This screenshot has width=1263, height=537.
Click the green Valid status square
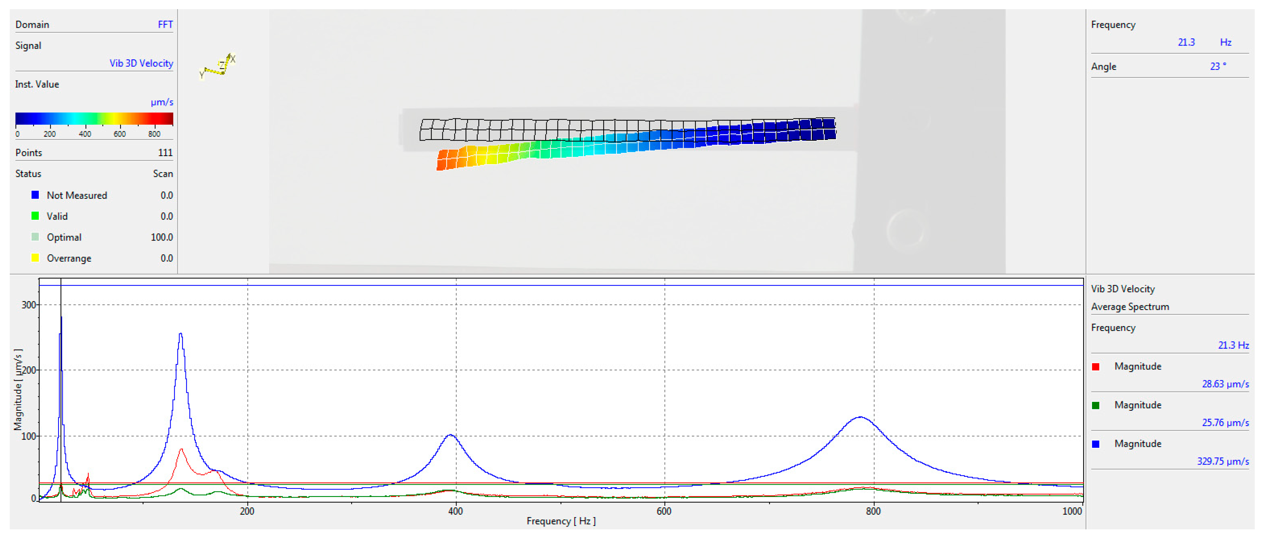[35, 216]
